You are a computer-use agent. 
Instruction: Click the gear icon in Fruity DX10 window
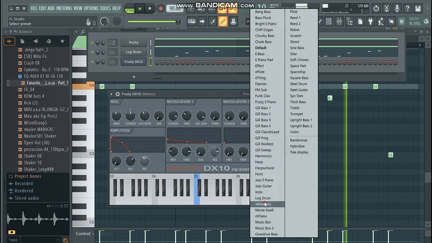click(117, 94)
